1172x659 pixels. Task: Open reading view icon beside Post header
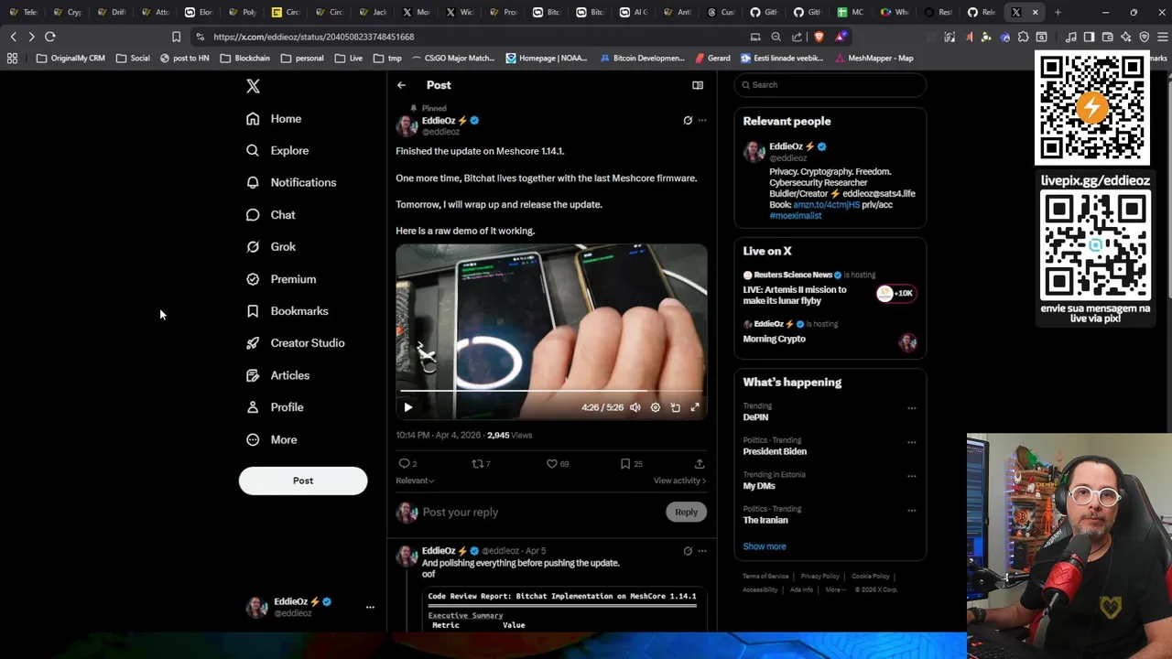[698, 85]
